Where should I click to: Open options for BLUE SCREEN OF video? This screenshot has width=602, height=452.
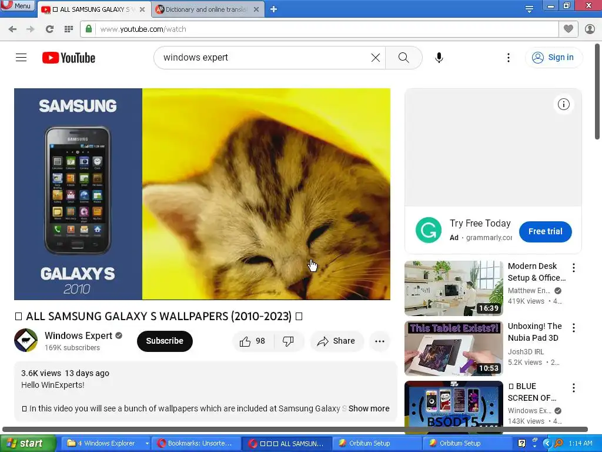(574, 387)
